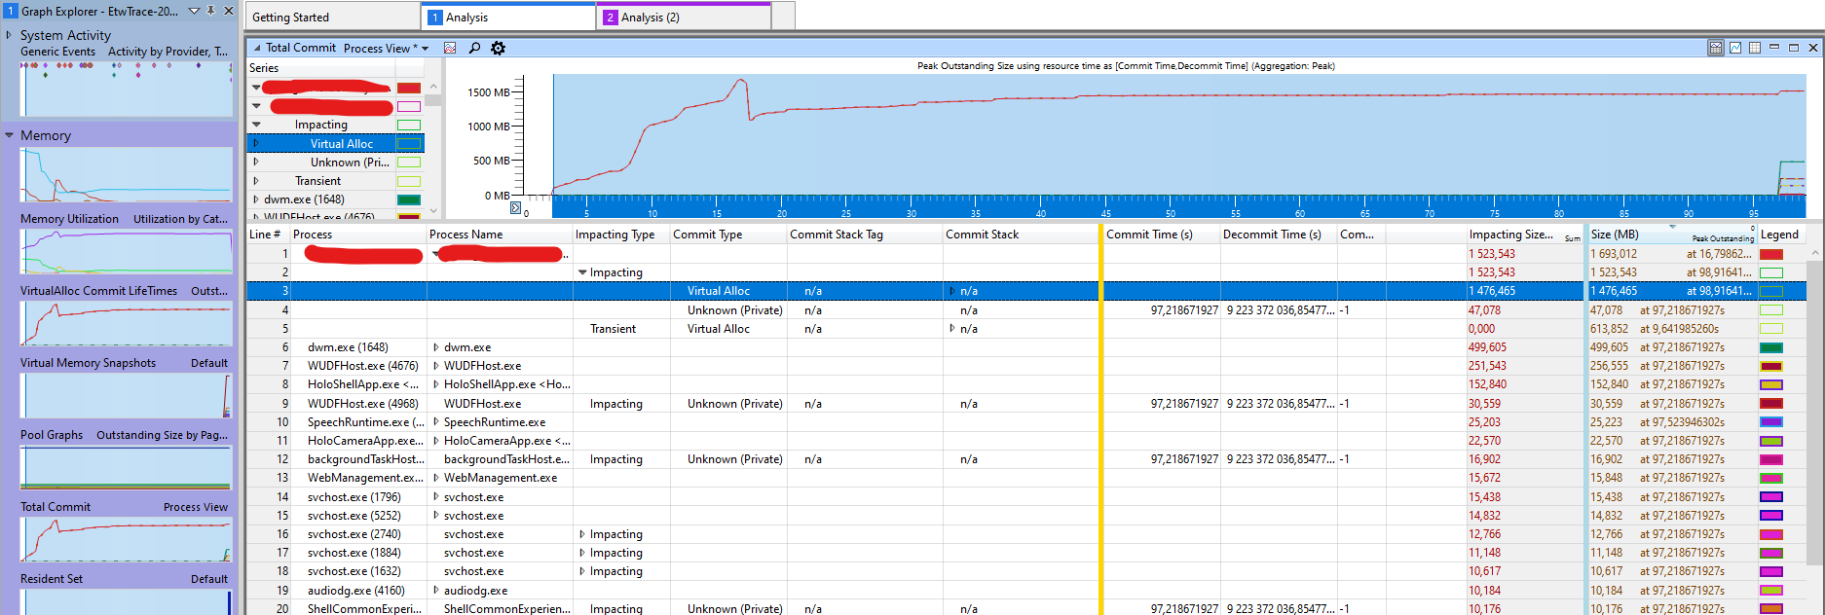1825x615 pixels.
Task: Expand the SpeechRuntime.exe process name row
Action: click(x=436, y=422)
